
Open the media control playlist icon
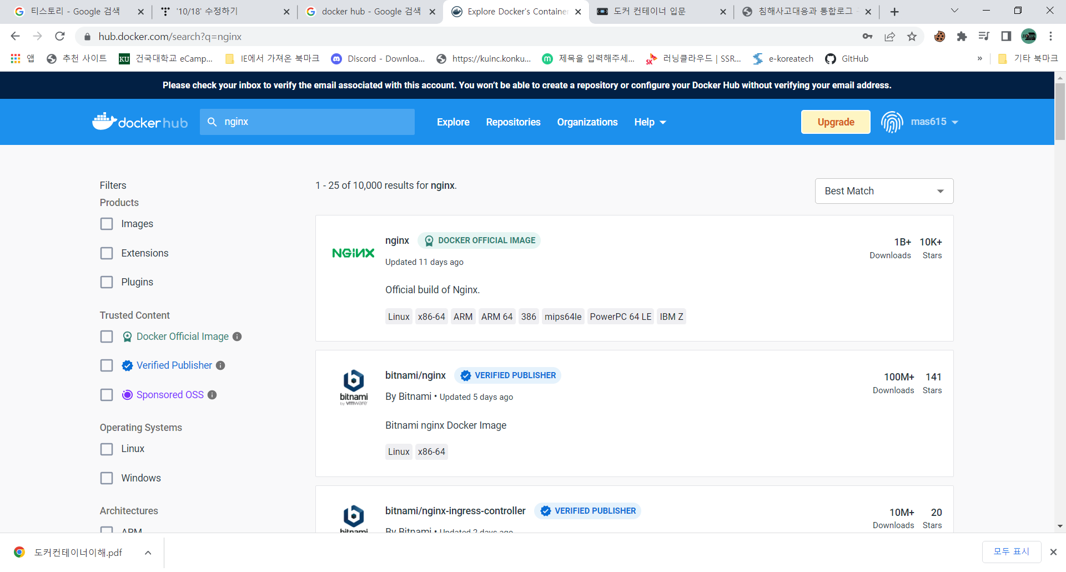point(984,36)
